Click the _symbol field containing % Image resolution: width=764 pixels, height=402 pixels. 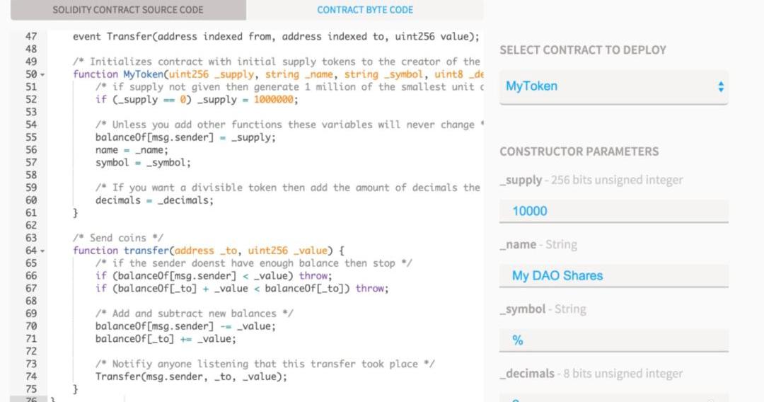click(x=613, y=340)
